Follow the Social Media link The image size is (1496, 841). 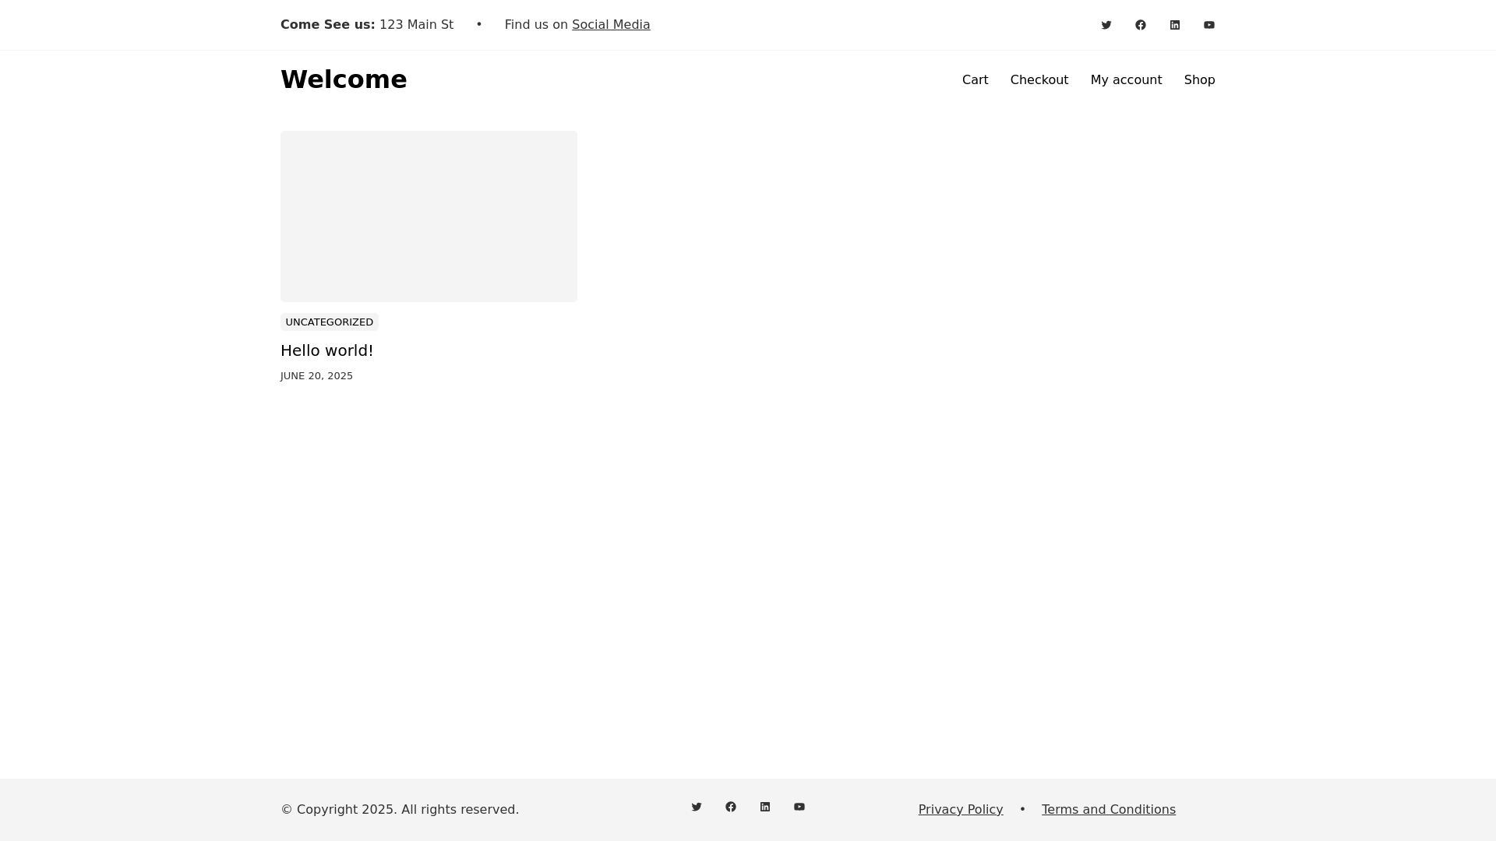tap(611, 25)
